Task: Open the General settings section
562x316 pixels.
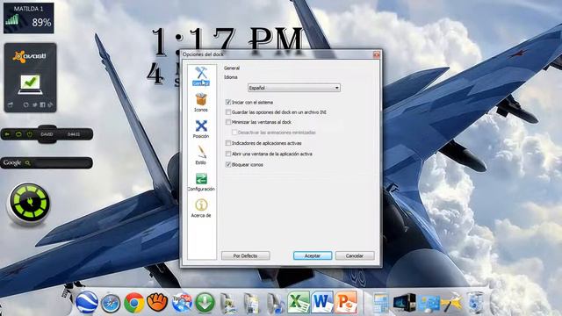Action: click(201, 76)
